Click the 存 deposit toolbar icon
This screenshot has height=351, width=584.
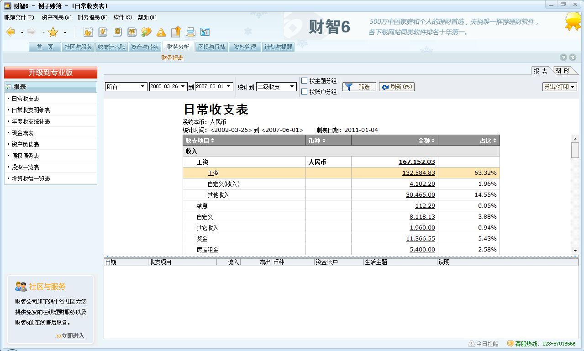(x=132, y=32)
